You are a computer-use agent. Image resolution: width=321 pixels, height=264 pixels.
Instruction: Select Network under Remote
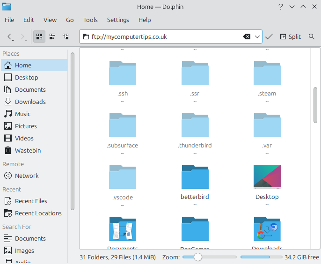[x=27, y=176]
